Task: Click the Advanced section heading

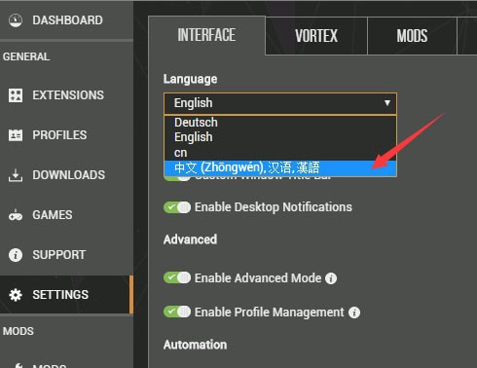Action: tap(190, 239)
